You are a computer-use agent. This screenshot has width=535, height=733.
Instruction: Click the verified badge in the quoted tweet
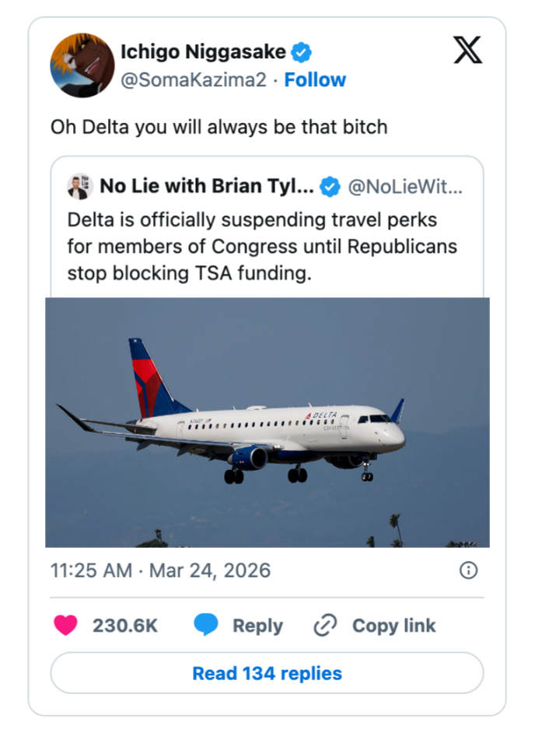pos(330,187)
